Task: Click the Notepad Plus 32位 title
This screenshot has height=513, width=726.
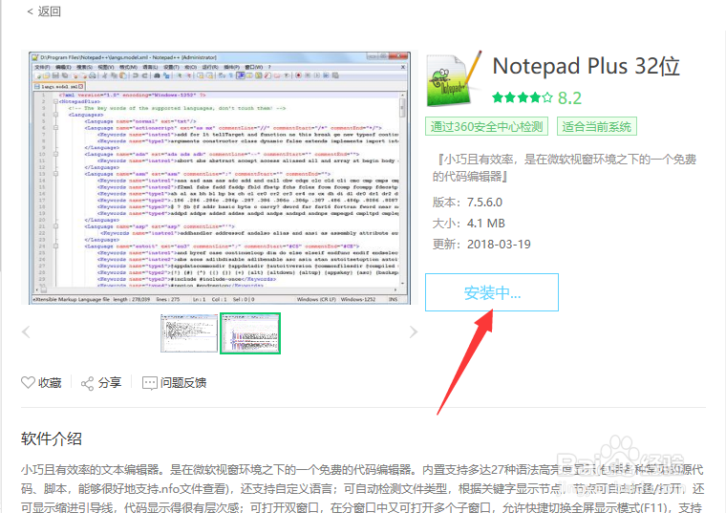Action: point(587,66)
